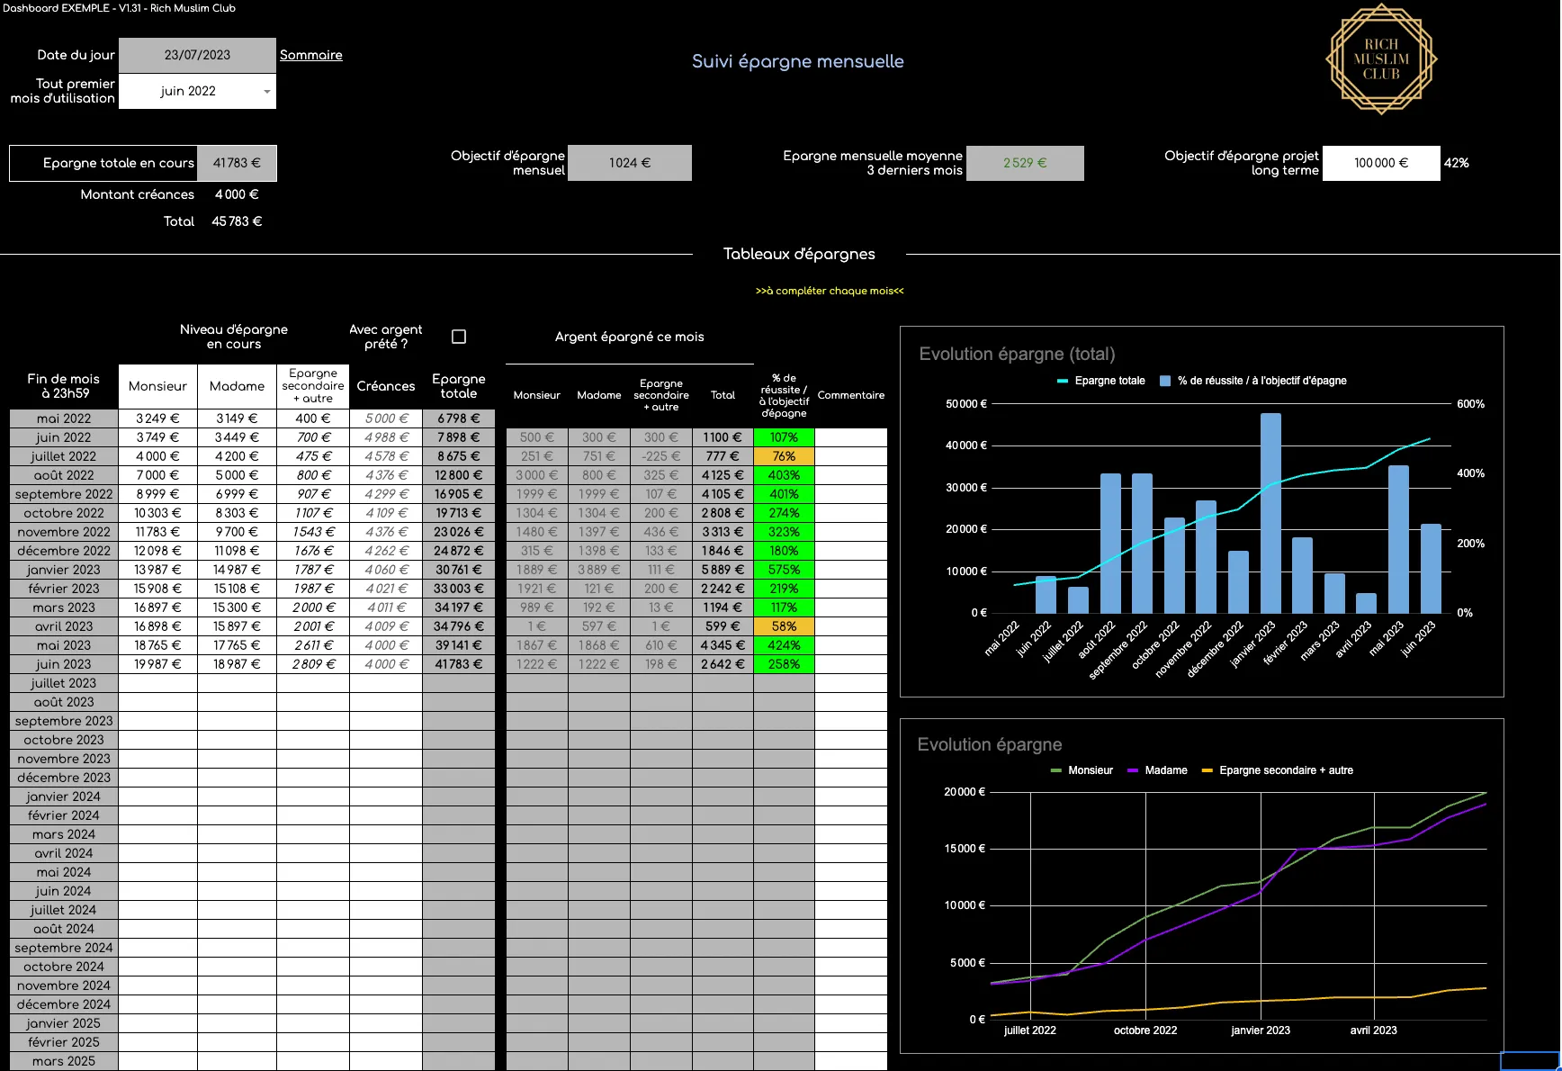The height and width of the screenshot is (1071, 1562).
Task: Select the green Monsieur legend marker
Action: [x=1056, y=770]
